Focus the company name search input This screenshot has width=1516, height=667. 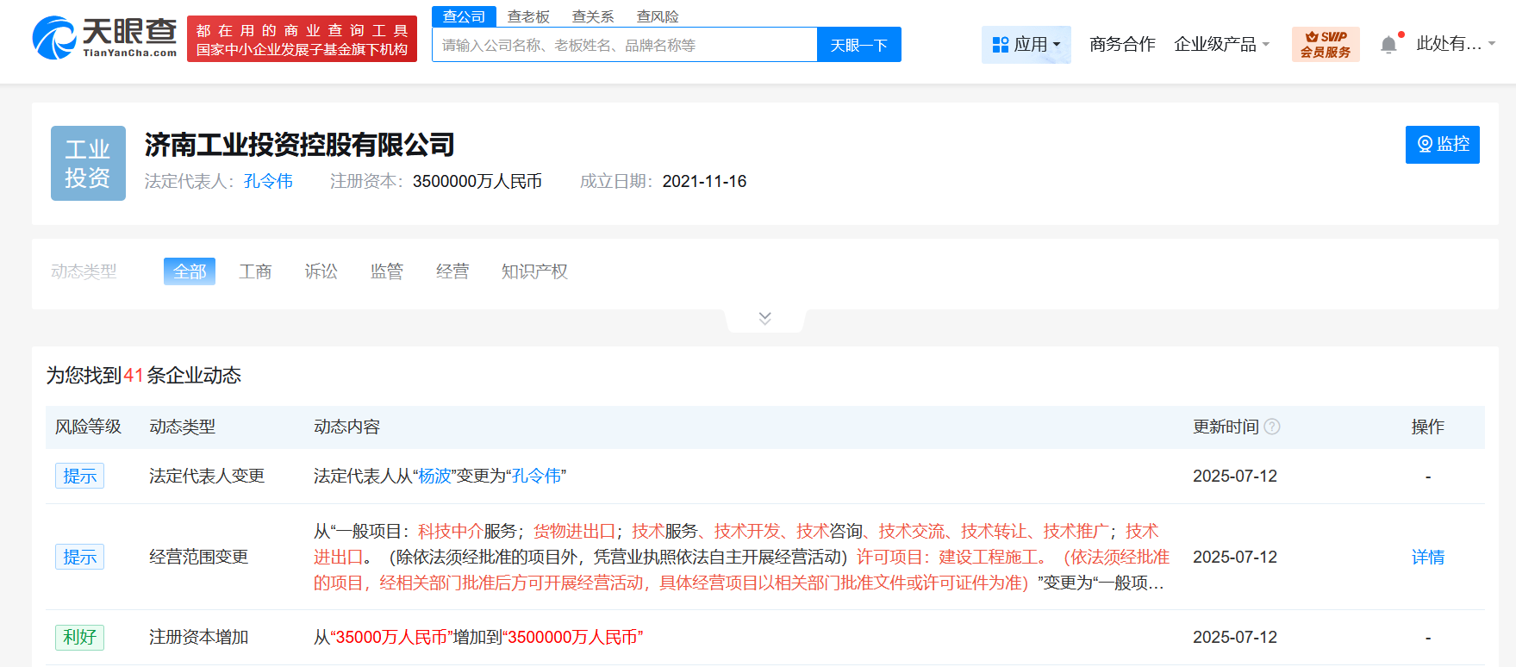click(625, 45)
